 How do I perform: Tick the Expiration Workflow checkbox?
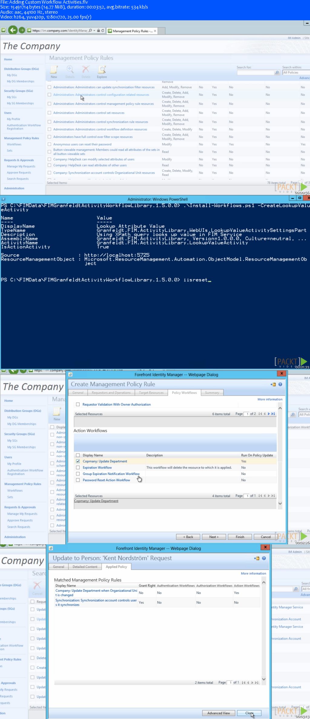(78, 467)
